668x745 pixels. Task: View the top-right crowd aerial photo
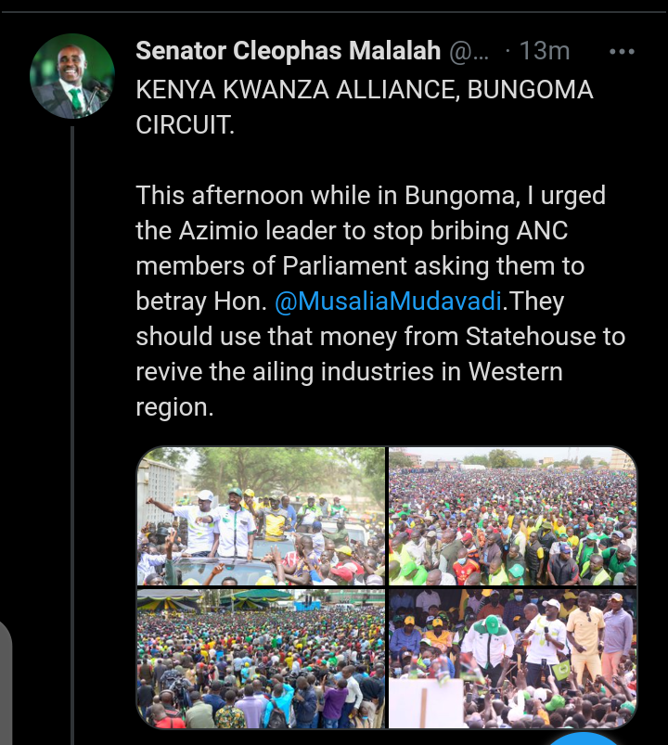pyautogui.click(x=513, y=516)
